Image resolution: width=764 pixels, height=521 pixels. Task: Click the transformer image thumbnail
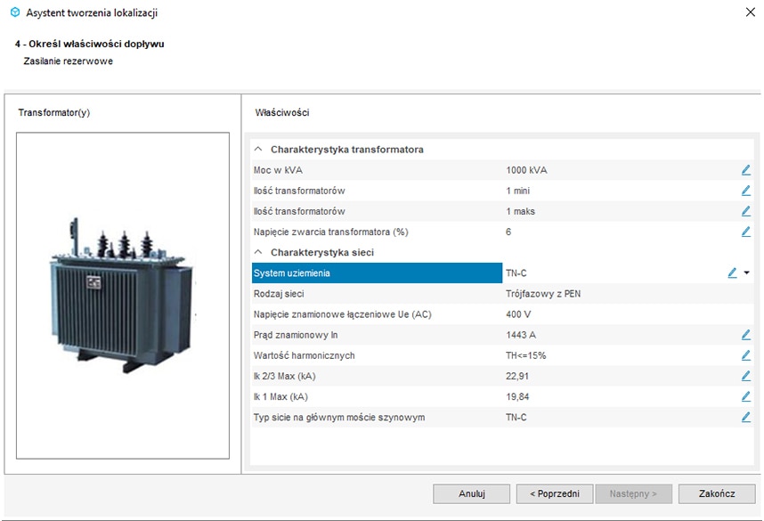click(123, 295)
